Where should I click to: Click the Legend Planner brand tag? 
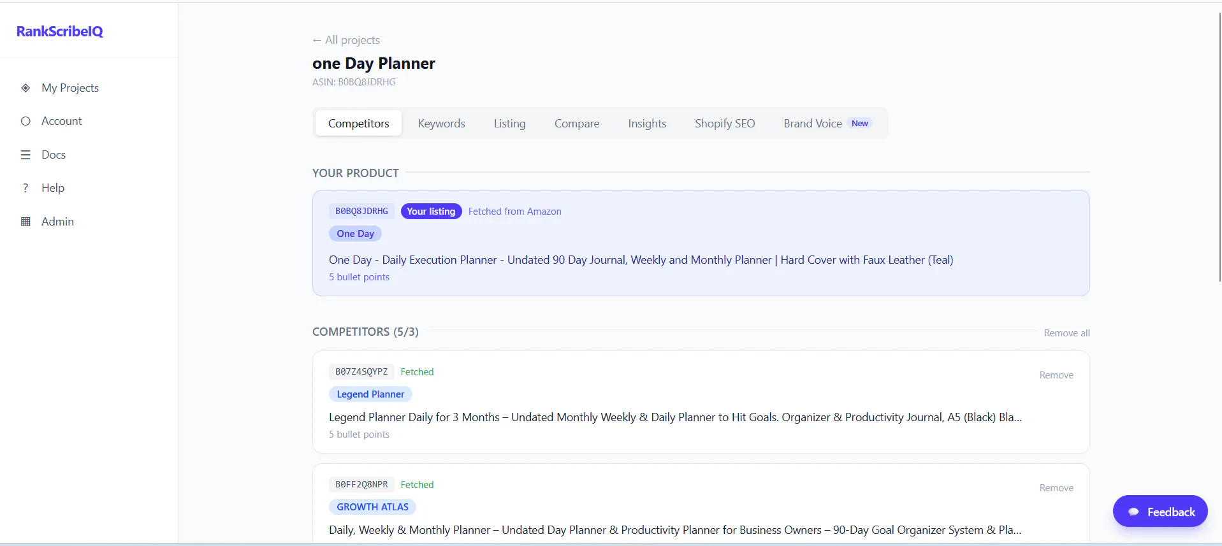[370, 394]
